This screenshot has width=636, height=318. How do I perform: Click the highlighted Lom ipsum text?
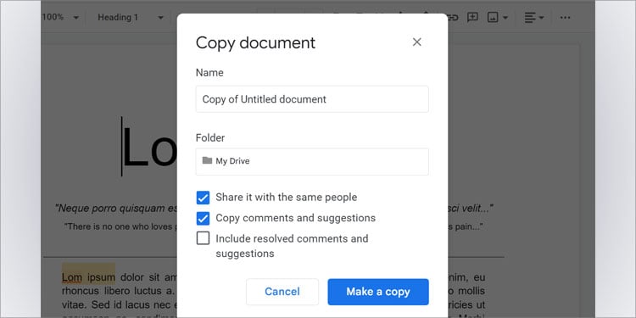tap(88, 277)
